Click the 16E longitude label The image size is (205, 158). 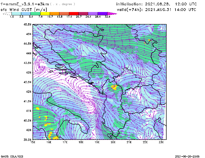49,142
